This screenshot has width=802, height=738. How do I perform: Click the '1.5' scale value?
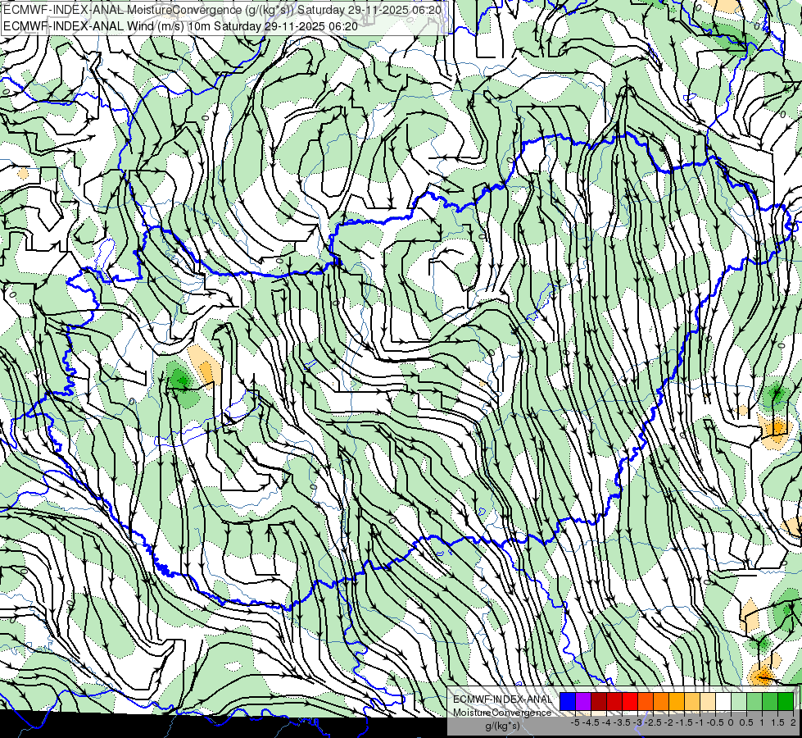777,722
